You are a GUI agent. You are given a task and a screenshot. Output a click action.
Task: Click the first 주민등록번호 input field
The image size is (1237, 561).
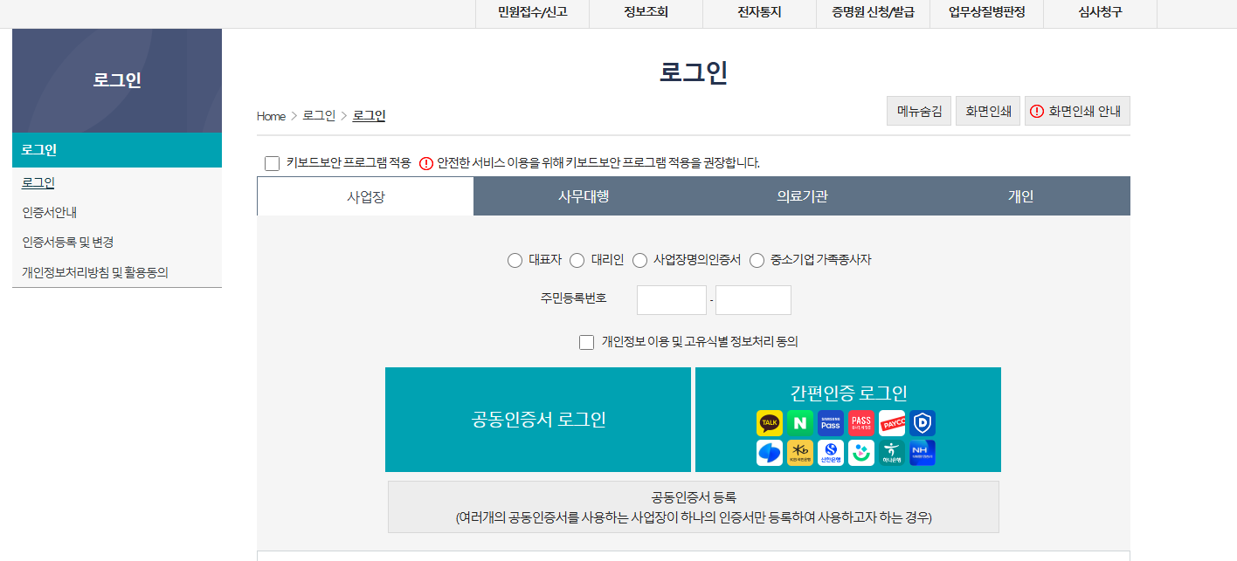click(x=671, y=299)
